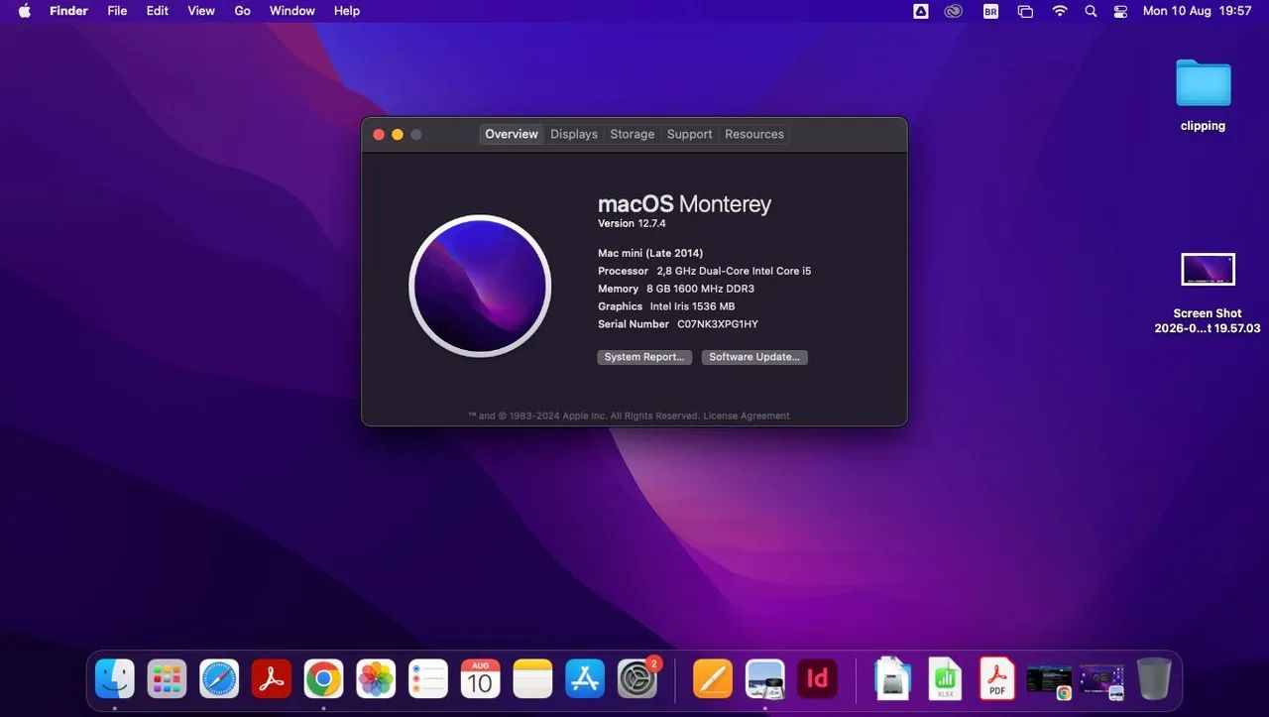This screenshot has height=717, width=1269.
Task: Open the Finder menu
Action: point(68,11)
